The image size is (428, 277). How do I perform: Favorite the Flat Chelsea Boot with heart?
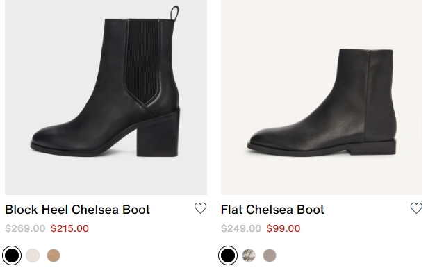(x=416, y=208)
